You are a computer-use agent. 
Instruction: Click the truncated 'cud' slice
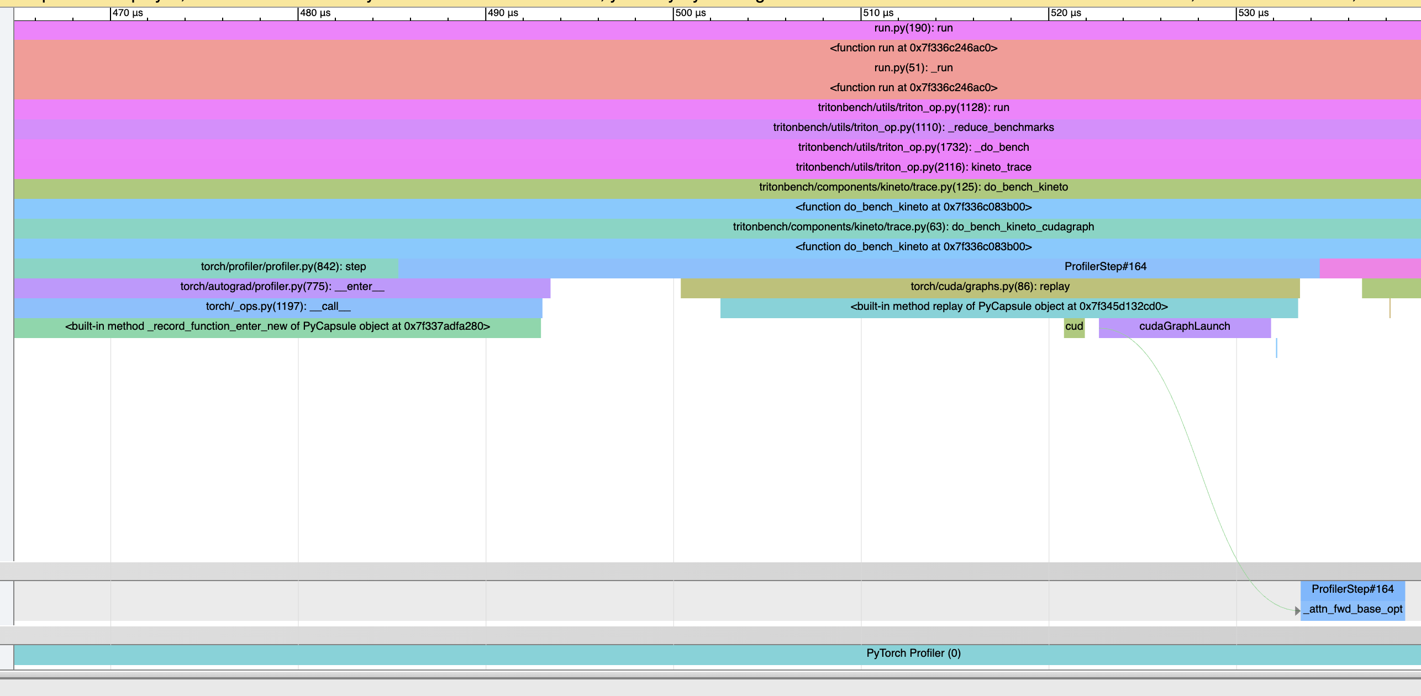(1074, 326)
